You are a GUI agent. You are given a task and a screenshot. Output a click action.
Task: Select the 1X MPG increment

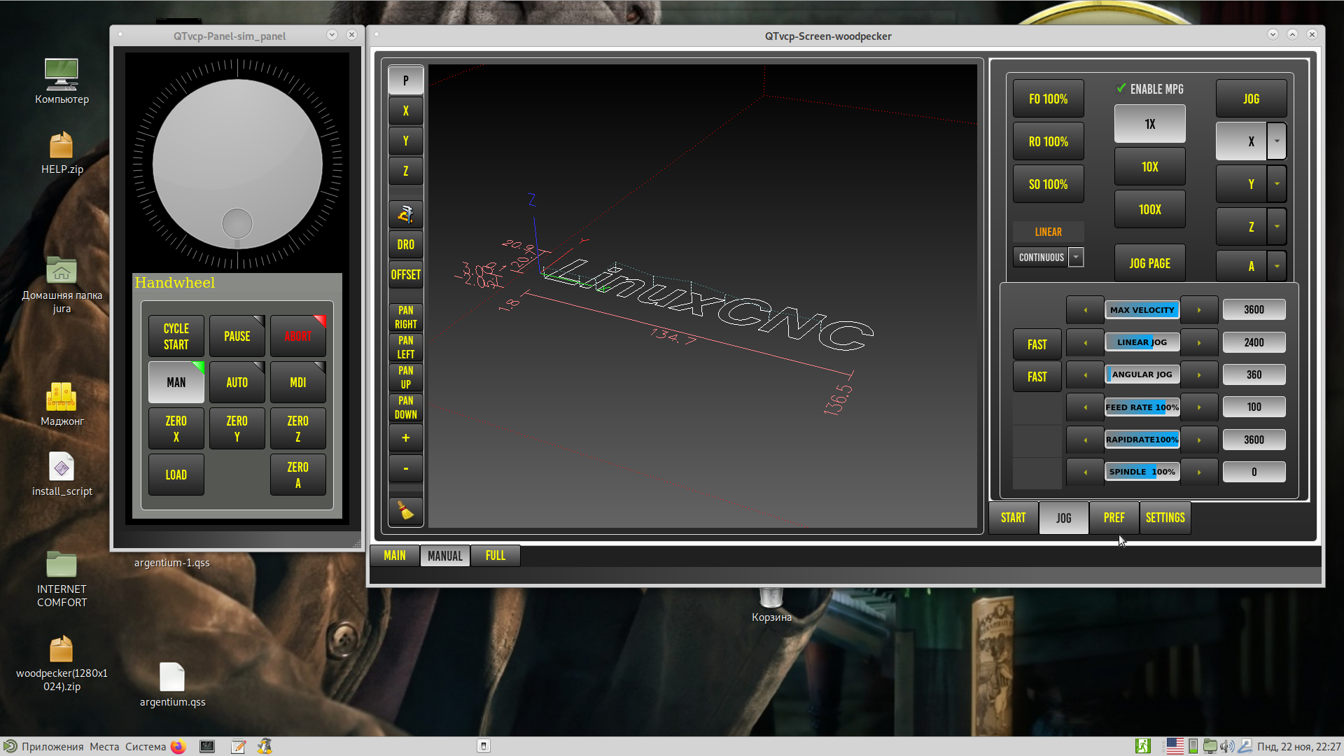(x=1149, y=124)
